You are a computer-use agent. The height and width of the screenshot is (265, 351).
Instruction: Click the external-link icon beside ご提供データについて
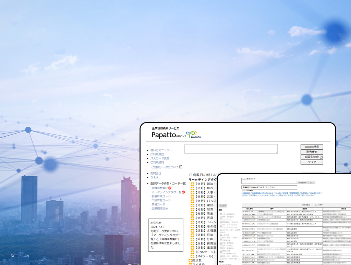(x=181, y=167)
